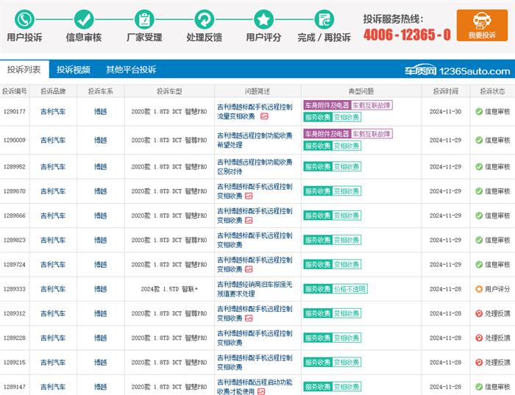Viewport: 515px width, 395px height.
Task: Click 信息审核 status icon for complaint 1290177
Action: point(479,112)
